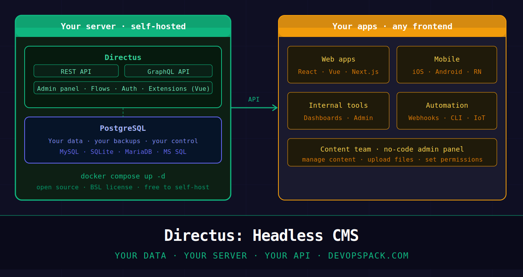The height and width of the screenshot is (277, 523).
Task: Click the DEVOPSPACK.COM tagline line
Action: [261, 255]
